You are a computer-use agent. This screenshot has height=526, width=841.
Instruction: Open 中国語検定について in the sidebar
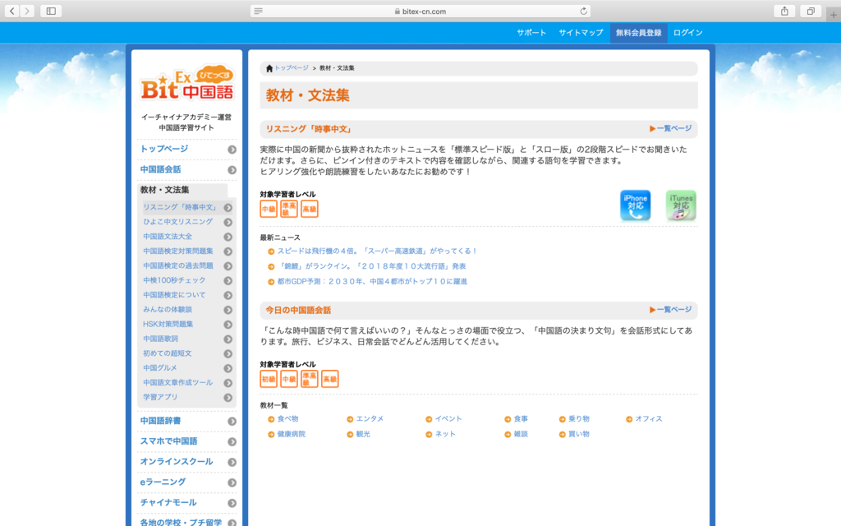pos(174,295)
